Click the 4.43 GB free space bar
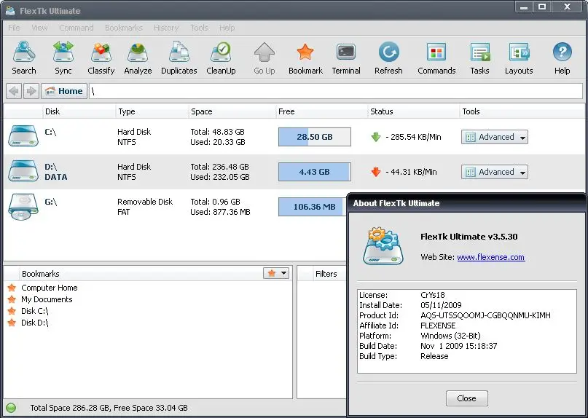This screenshot has width=588, height=418. [315, 172]
